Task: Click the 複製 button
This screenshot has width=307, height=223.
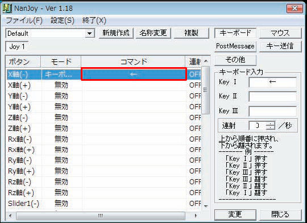Action: (192, 33)
